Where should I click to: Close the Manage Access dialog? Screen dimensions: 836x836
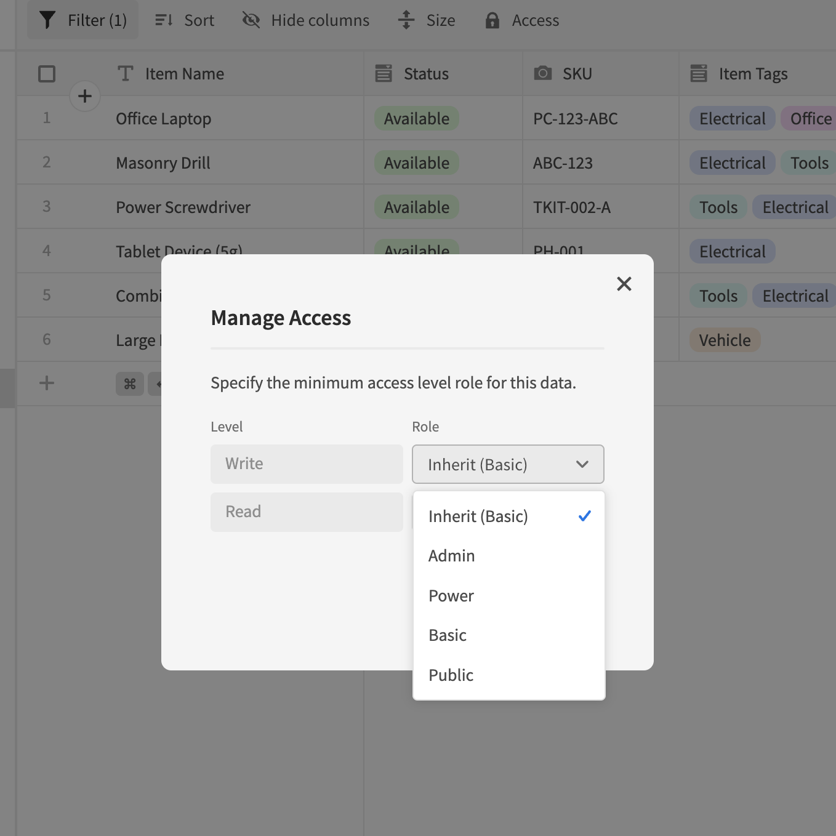(x=624, y=284)
